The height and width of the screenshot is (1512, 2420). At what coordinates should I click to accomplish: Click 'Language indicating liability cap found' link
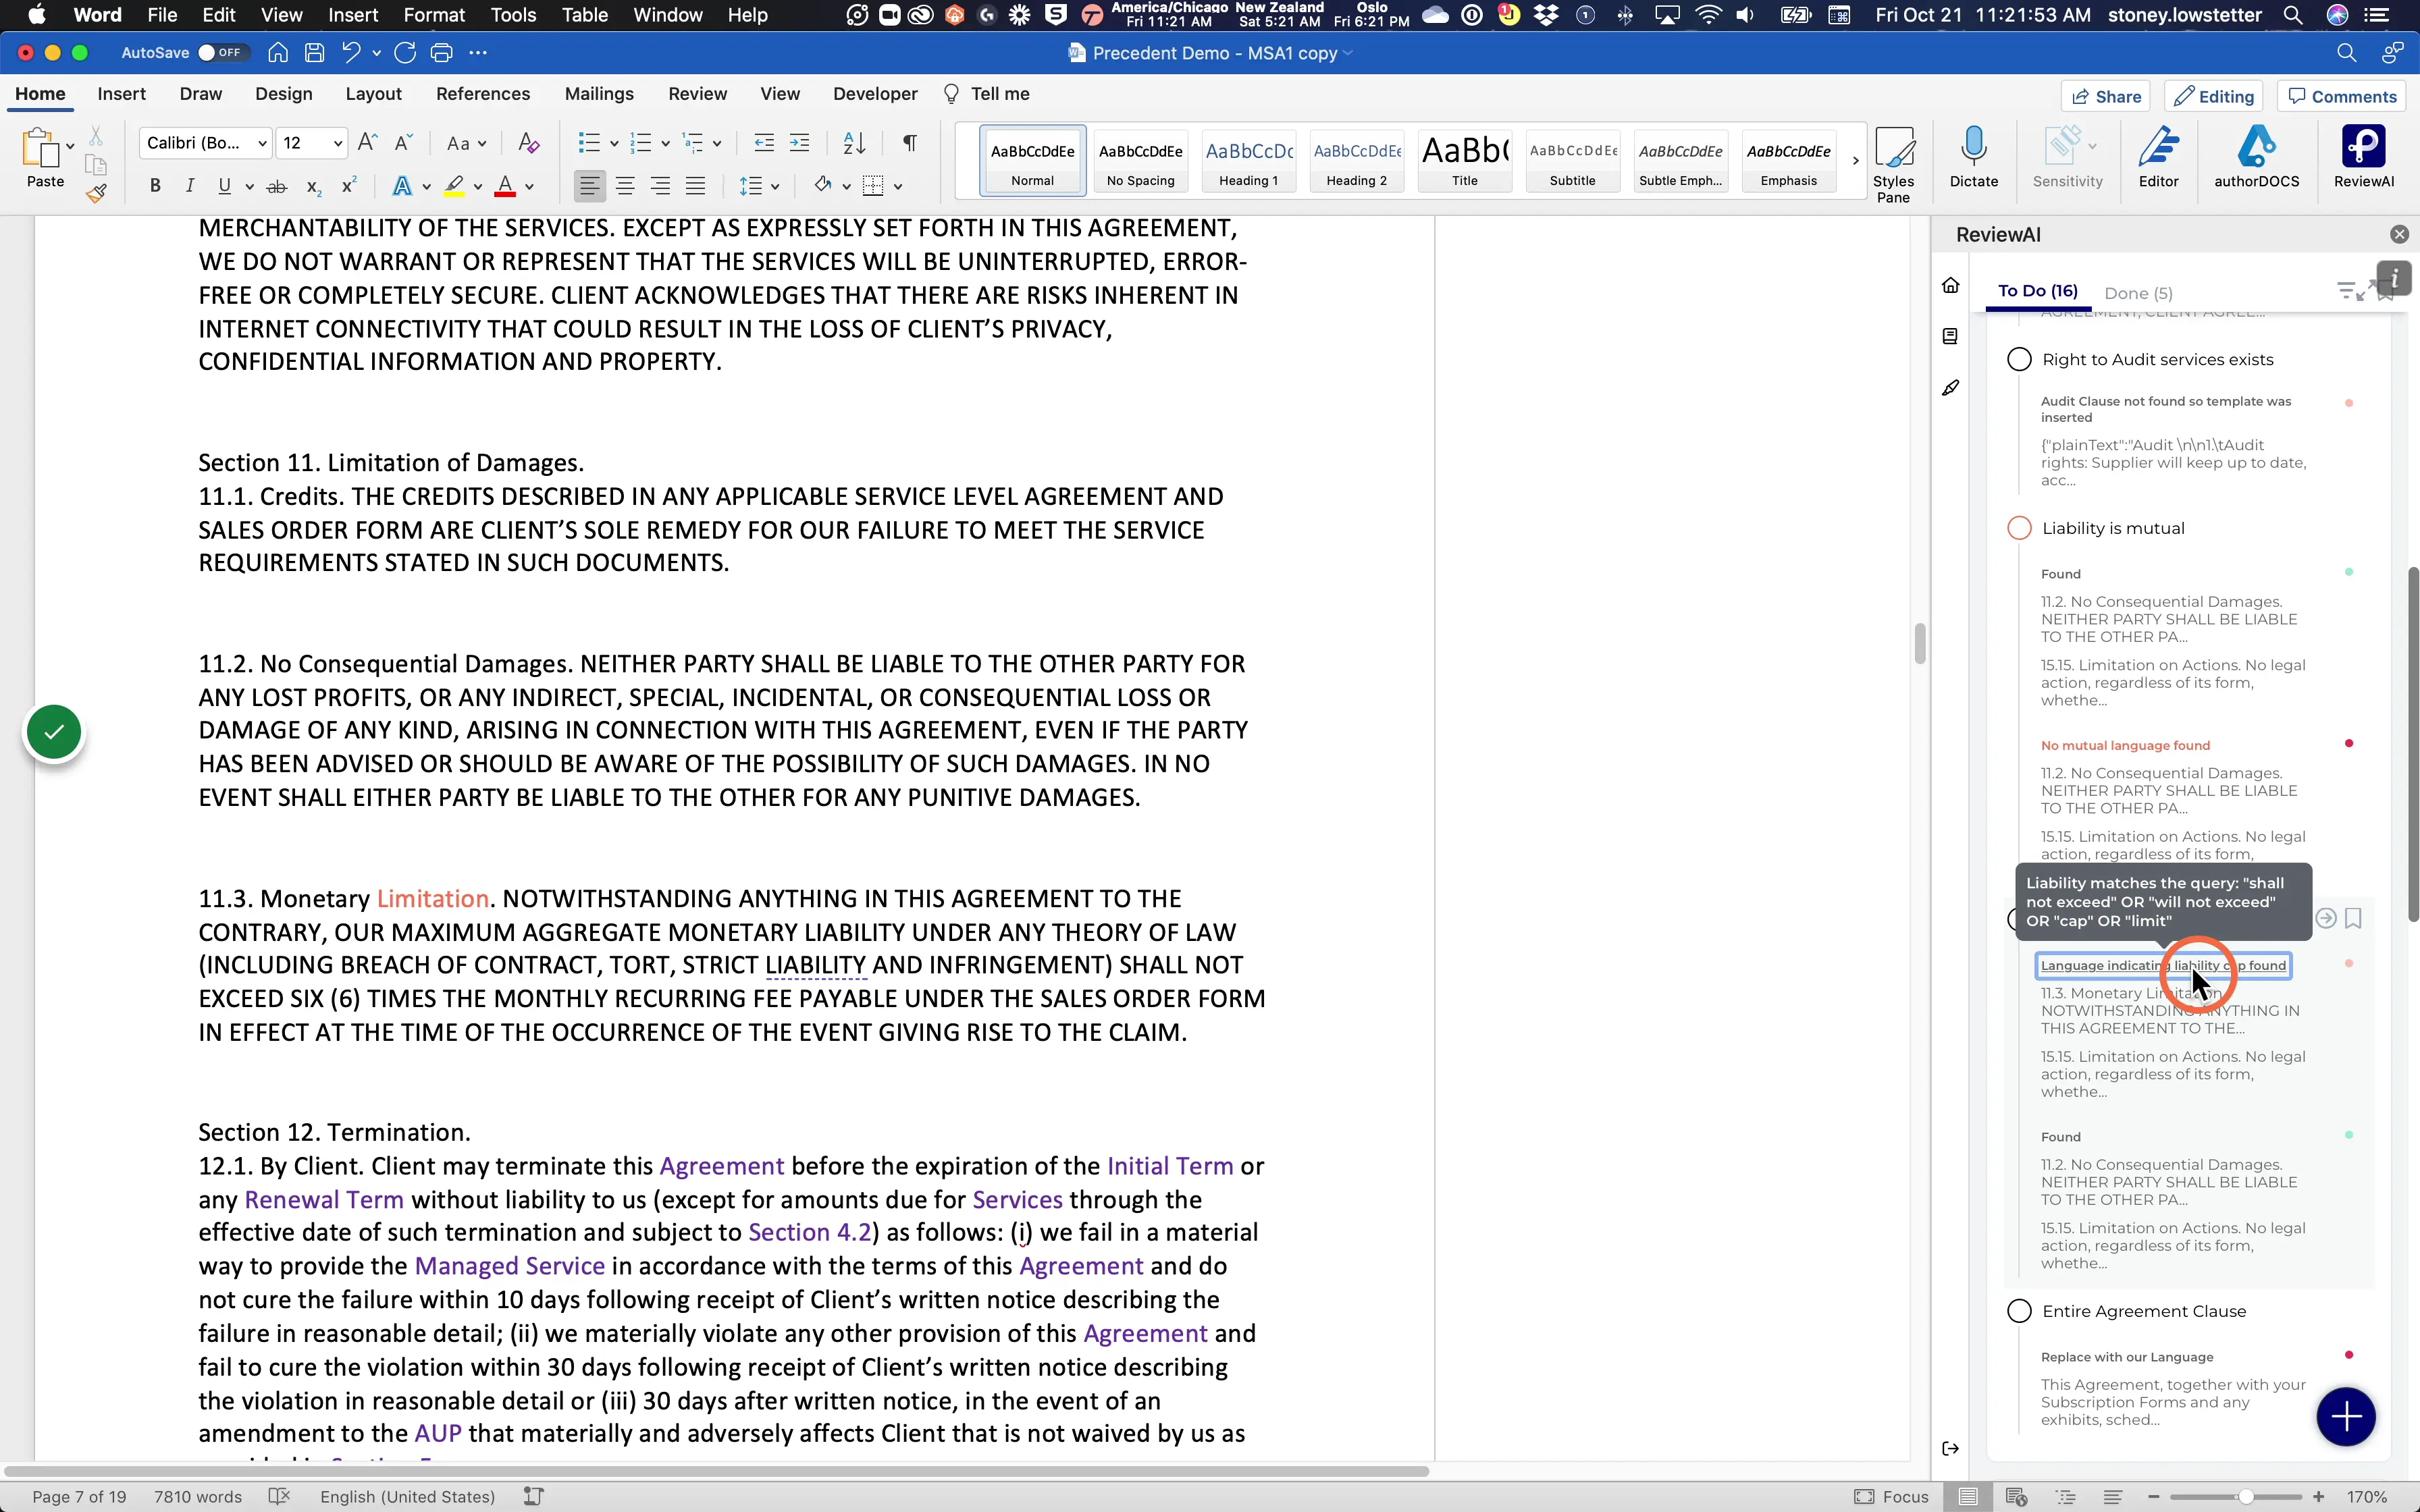click(2163, 965)
